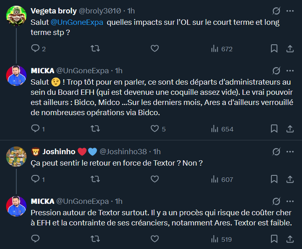View analytics of MICKA's 519-view reply

tap(222, 239)
